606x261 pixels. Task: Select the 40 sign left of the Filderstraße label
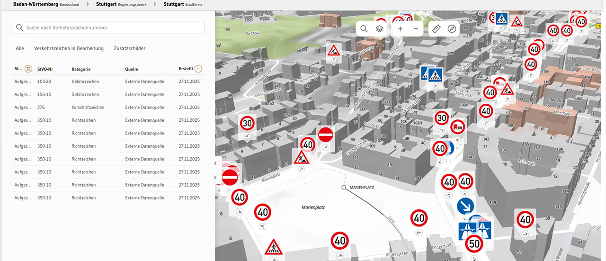(340, 241)
